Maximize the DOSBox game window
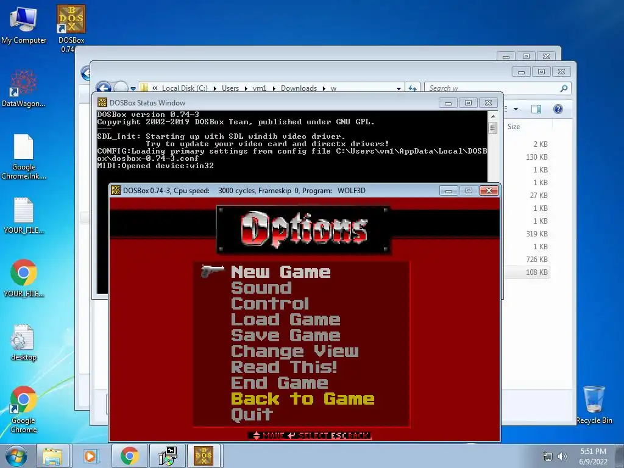Screen dimensions: 624x468 (469, 191)
